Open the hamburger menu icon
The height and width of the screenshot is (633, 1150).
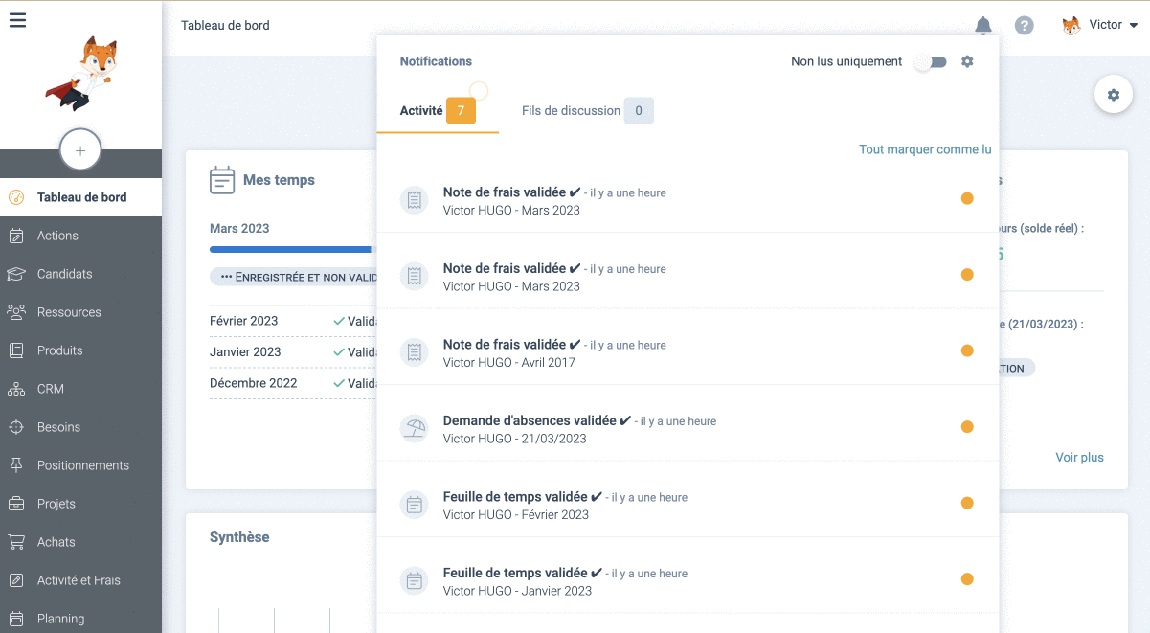(x=17, y=20)
